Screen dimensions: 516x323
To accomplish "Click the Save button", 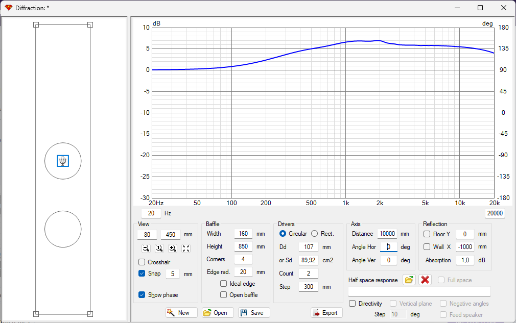I will [x=254, y=312].
